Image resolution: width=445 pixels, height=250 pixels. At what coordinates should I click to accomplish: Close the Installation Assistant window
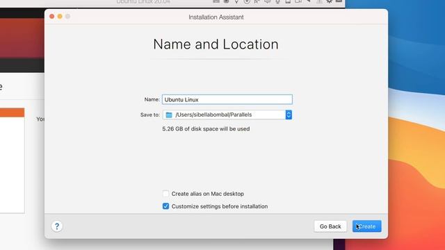click(x=52, y=17)
